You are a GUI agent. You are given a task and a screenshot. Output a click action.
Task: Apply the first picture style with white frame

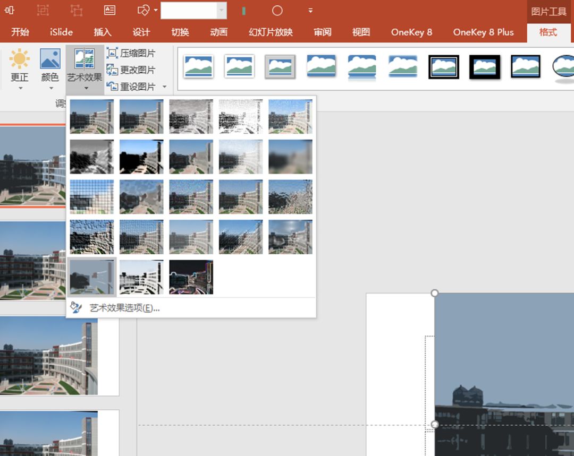(x=198, y=66)
